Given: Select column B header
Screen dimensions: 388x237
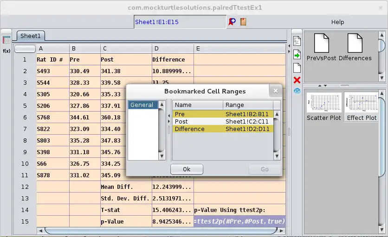Looking at the screenshot, I should pyautogui.click(x=84, y=49).
